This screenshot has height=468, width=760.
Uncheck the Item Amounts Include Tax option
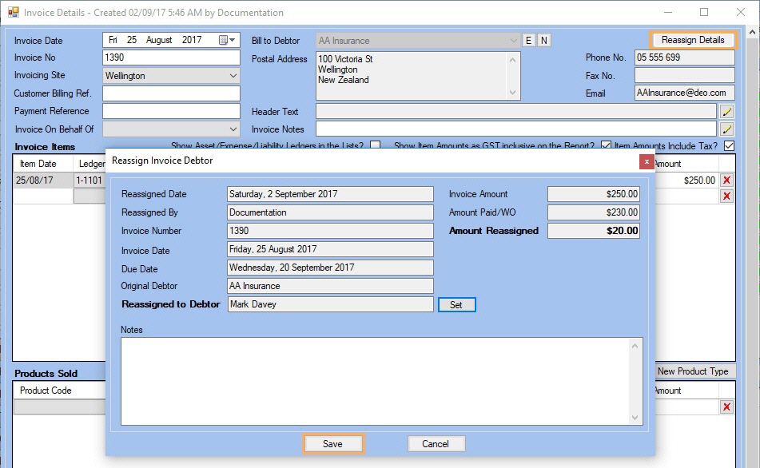tap(728, 147)
